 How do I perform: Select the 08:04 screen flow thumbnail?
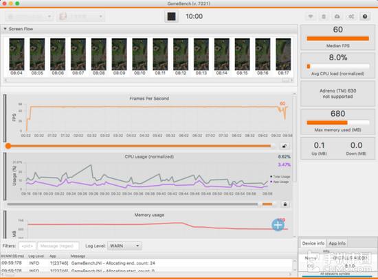click(16, 54)
